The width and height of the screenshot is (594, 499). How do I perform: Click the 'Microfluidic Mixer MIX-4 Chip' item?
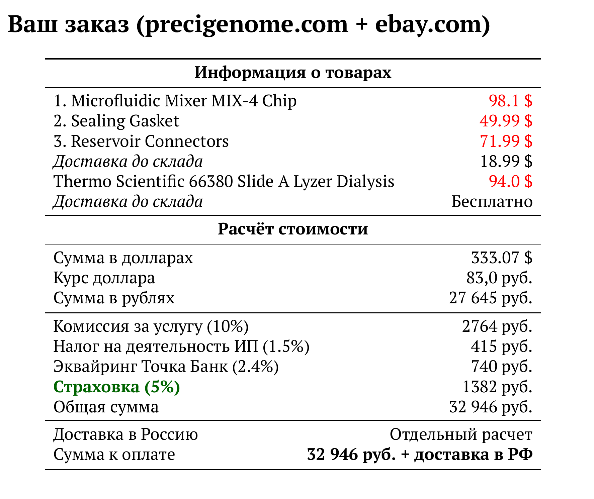click(x=175, y=101)
